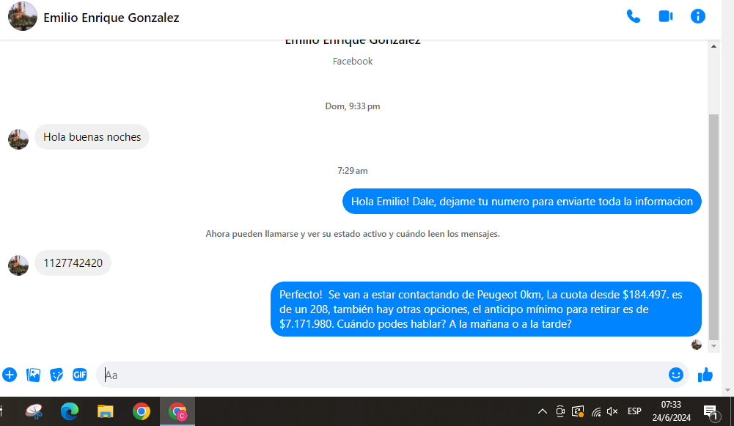
Task: Click avatar beside 1127742420 message
Action: 18,265
